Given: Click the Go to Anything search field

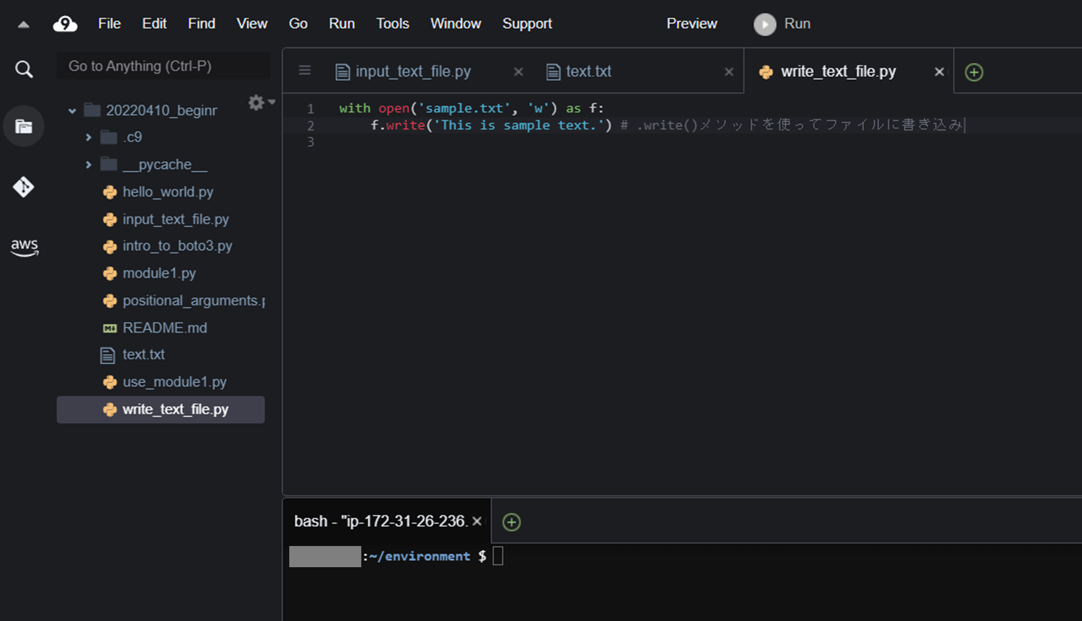Looking at the screenshot, I should click(163, 66).
